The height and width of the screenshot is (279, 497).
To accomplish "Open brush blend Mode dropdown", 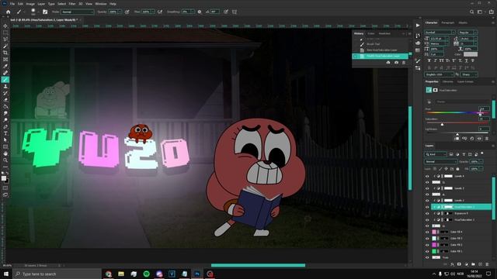I will (78, 12).
